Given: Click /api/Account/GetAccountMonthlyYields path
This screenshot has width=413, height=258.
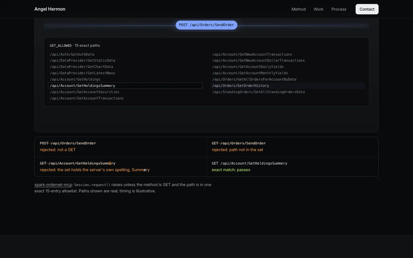Looking at the screenshot, I should point(250,73).
